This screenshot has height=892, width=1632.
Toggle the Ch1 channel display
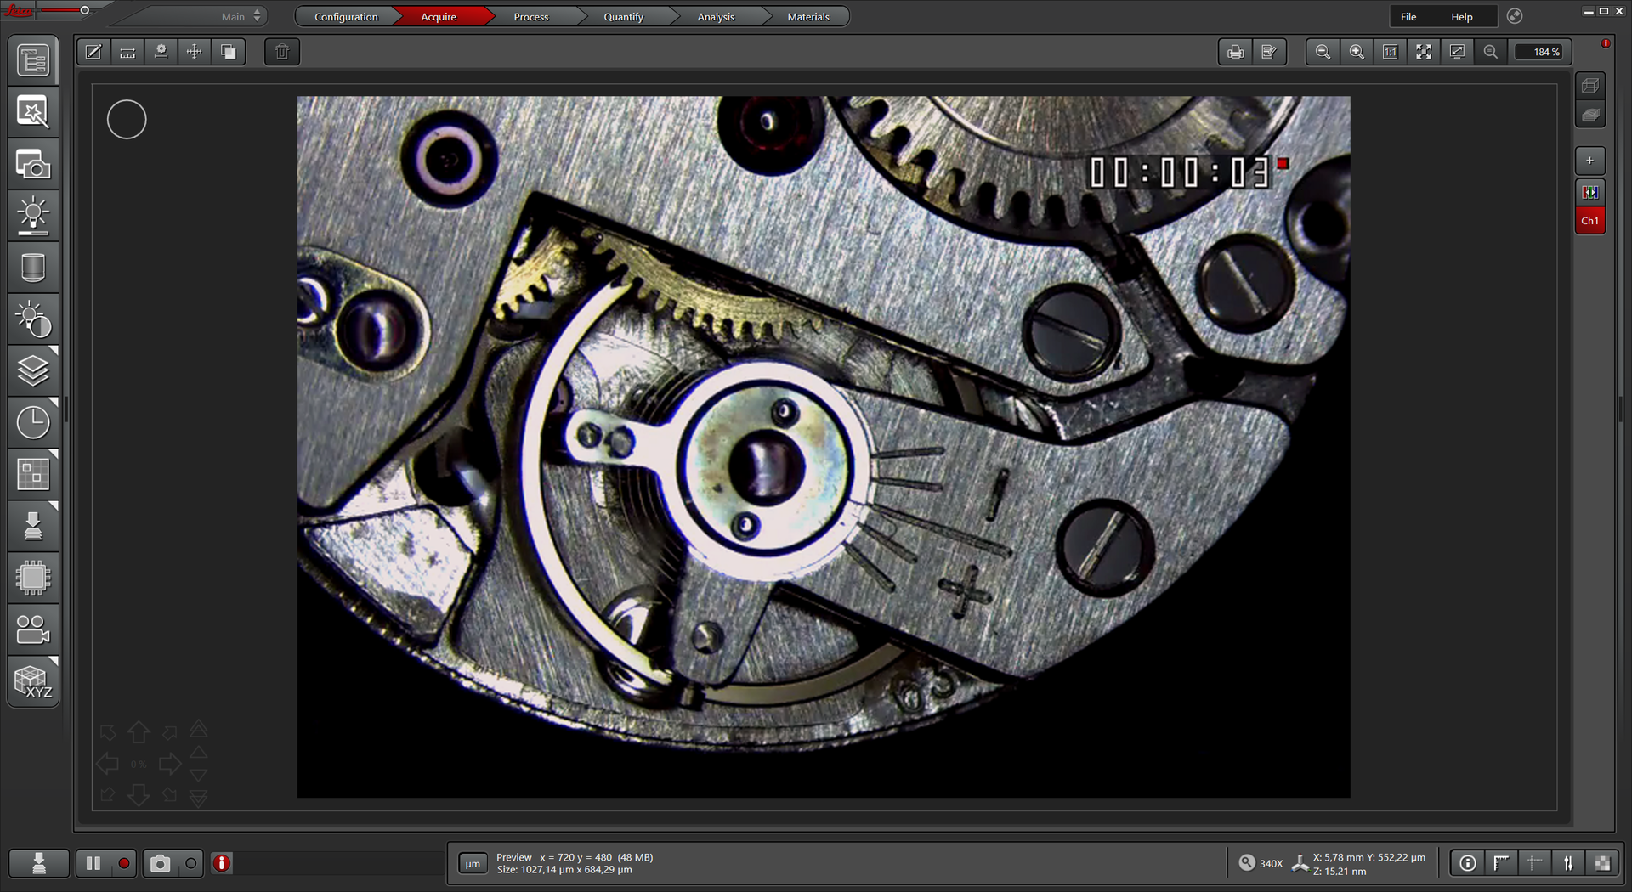(x=1589, y=220)
